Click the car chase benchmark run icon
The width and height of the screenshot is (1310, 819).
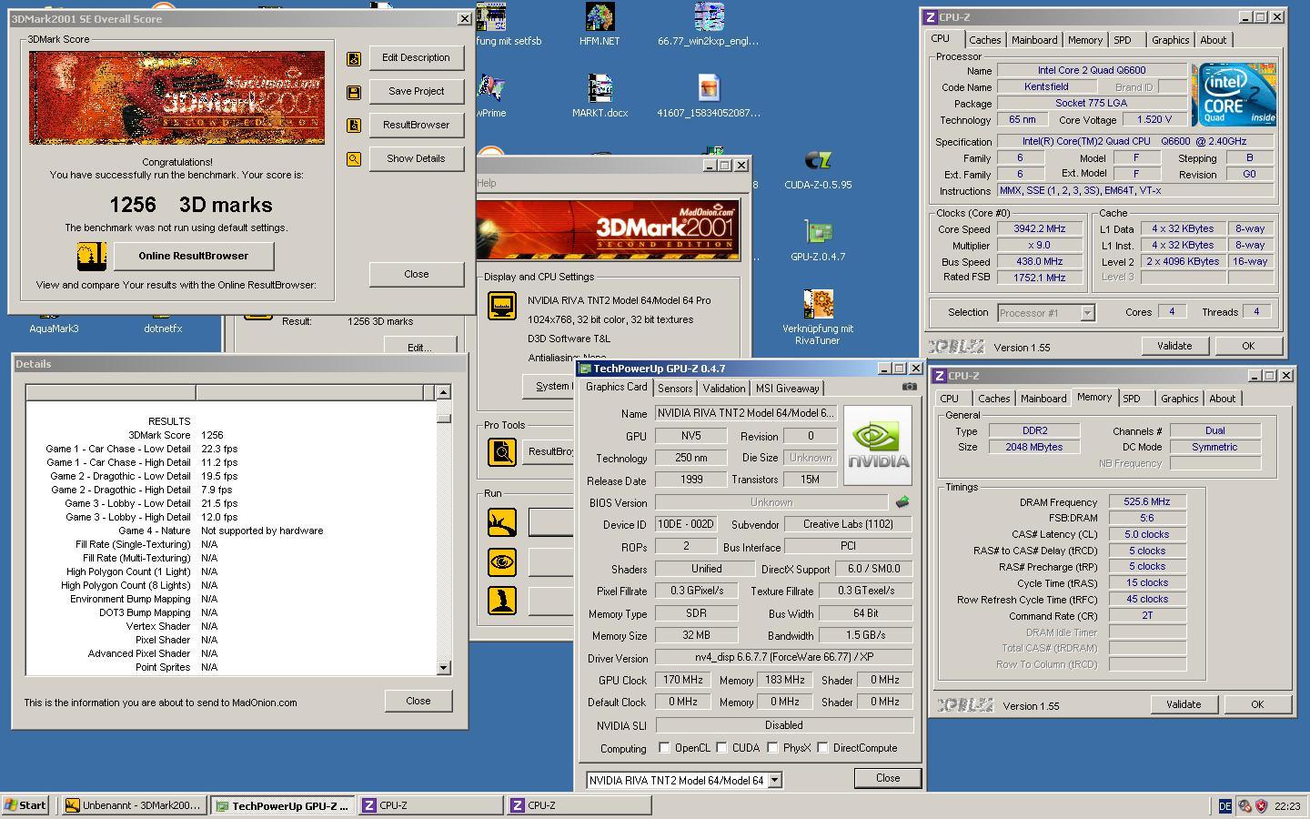click(501, 522)
